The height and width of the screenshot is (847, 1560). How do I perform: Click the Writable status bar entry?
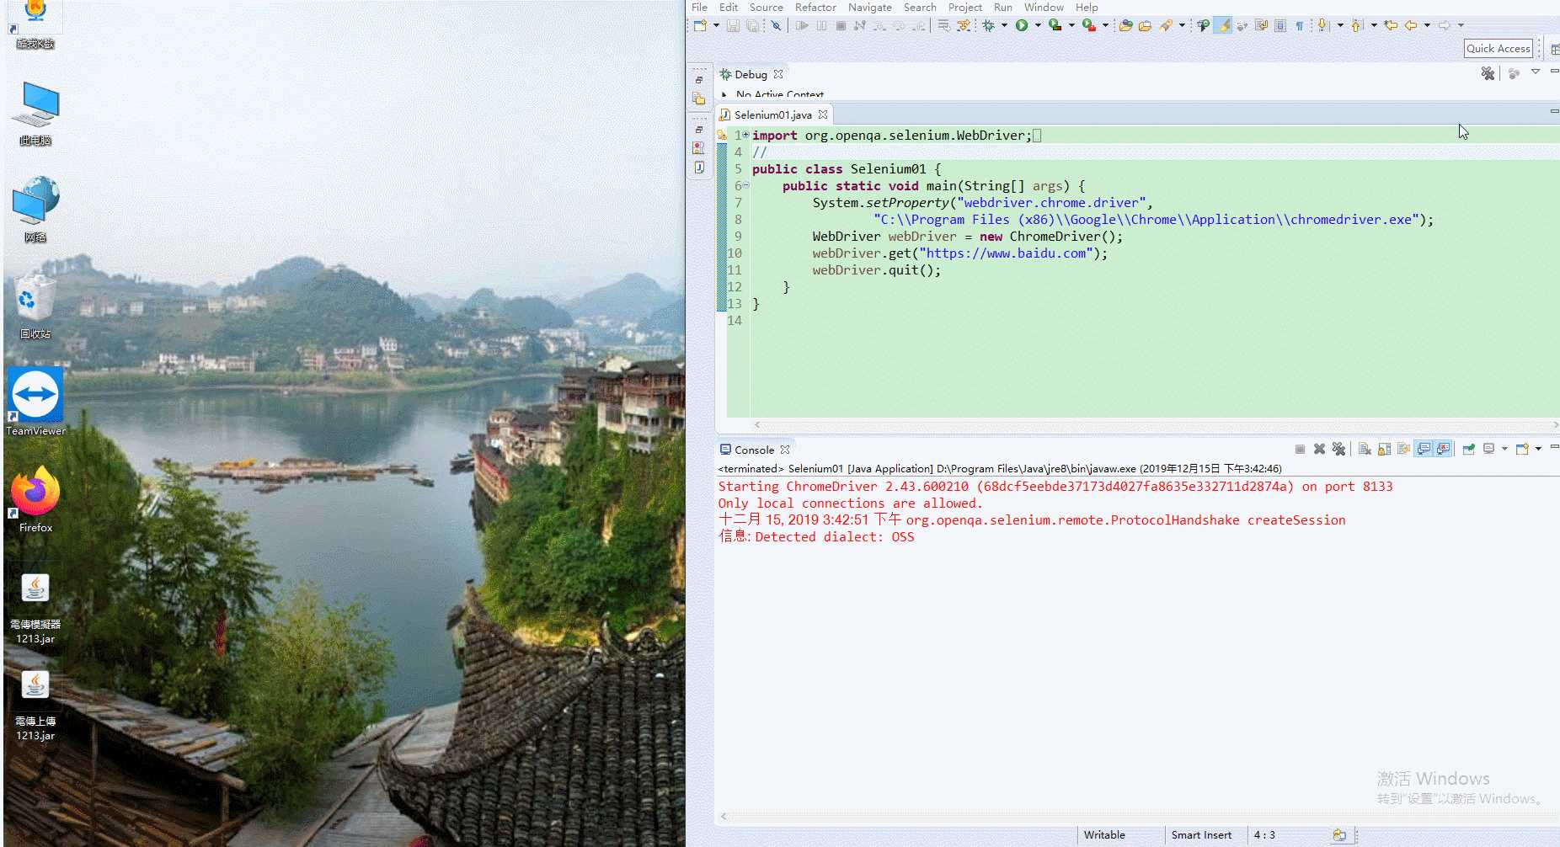point(1104,835)
